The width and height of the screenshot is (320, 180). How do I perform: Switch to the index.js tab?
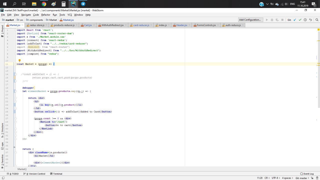coord(163,25)
